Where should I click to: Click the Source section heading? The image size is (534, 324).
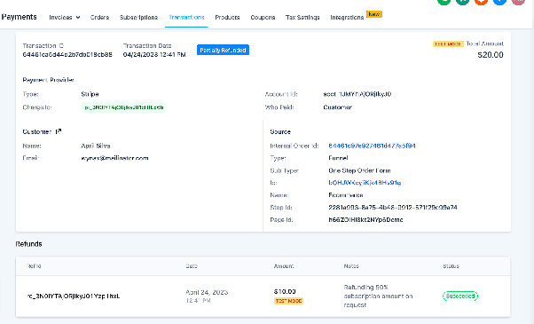click(280, 131)
